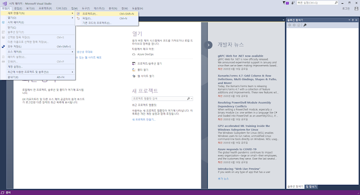Screen dimensions: 360x195
Task: Switch to the 팀 탐색기 bottom tab
Action: click(x=311, y=187)
